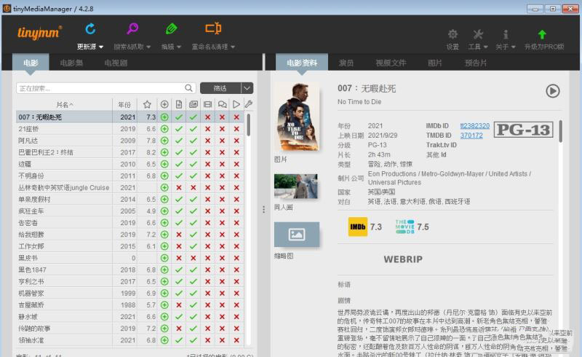The width and height of the screenshot is (582, 357).
Task: Sort by rating star column header
Action: (x=147, y=104)
